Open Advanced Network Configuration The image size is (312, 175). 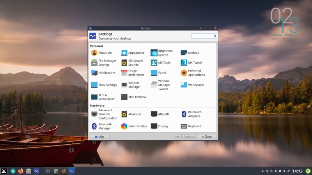[104, 114]
